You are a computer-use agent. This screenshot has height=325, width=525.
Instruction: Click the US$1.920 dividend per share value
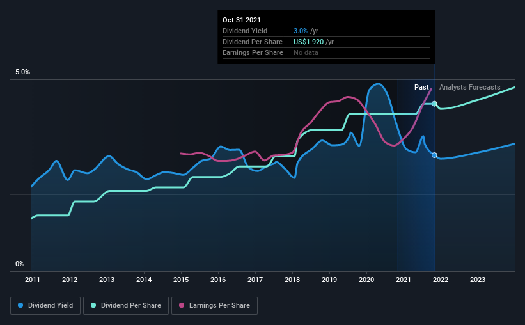click(x=308, y=42)
